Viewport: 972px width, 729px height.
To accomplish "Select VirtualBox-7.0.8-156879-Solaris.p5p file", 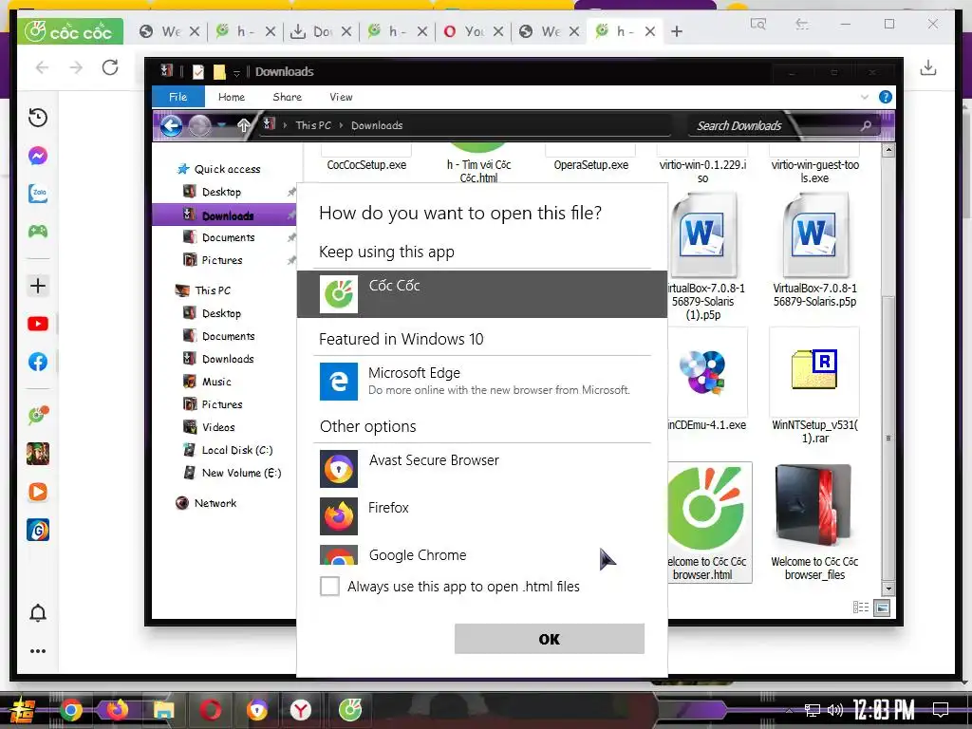I will coord(814,250).
